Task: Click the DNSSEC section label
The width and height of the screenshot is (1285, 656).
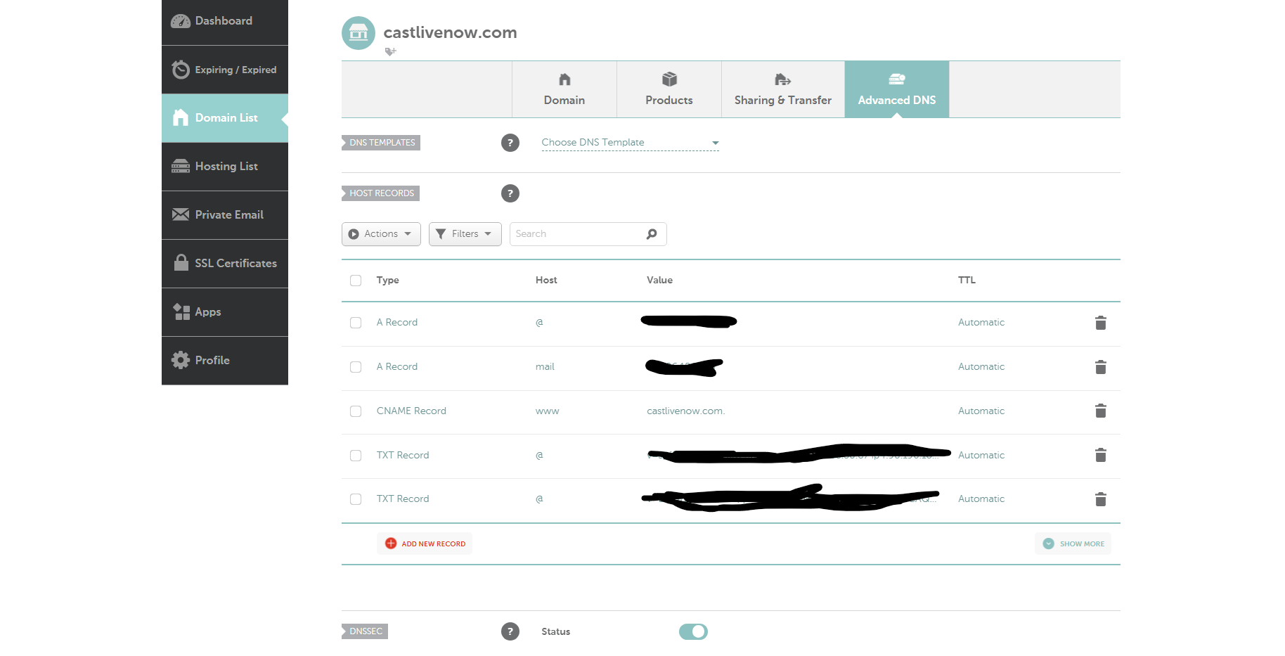Action: (x=365, y=631)
